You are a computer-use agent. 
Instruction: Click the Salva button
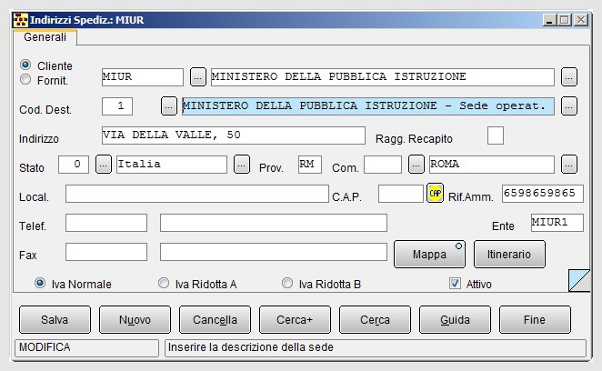pyautogui.click(x=55, y=319)
